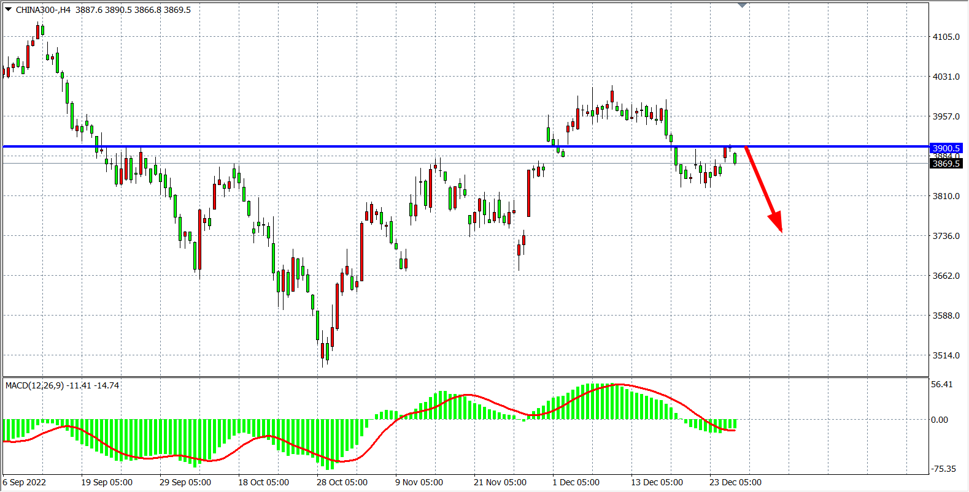Click the most recent candle under the blue line
The image size is (969, 492).
tap(735, 159)
